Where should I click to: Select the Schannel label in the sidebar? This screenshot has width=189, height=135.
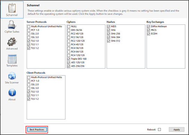12,15
